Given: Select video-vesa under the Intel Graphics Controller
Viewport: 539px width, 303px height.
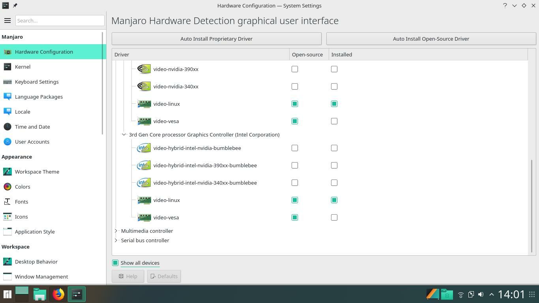Looking at the screenshot, I should pos(166,217).
